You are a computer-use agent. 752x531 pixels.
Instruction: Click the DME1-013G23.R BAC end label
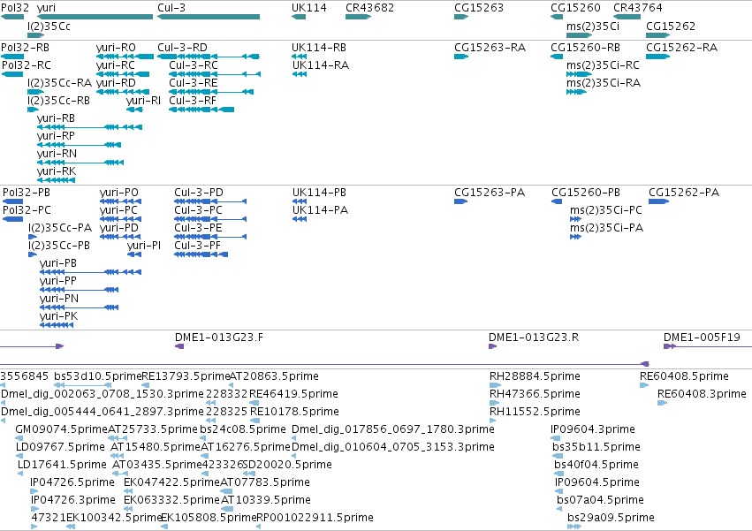tap(534, 338)
